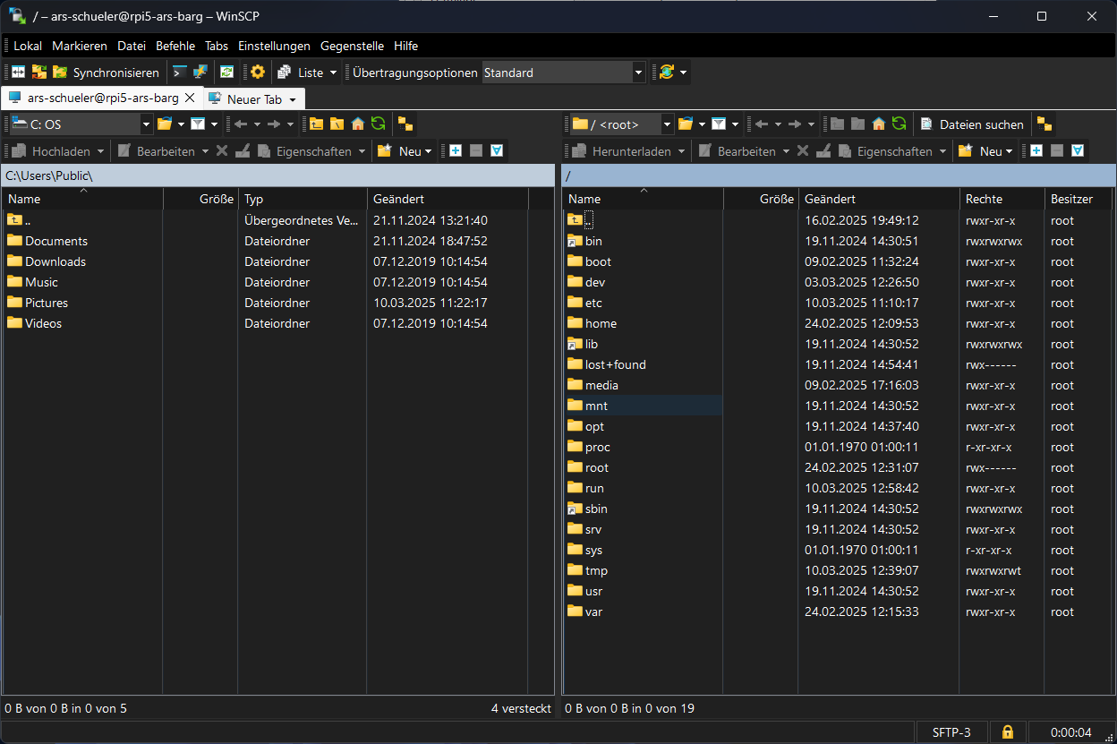Viewport: 1117px width, 744px height.
Task: Open the terminal console icon in the toolbar
Action: click(180, 73)
